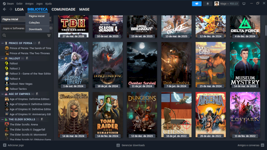Screen dimensions: 267x150
Task: Click the sidebar search field
Action: tap(26, 35)
